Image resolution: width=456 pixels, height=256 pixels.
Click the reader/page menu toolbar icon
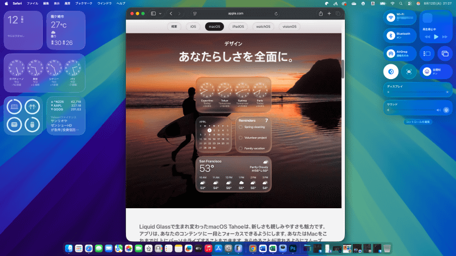(195, 14)
